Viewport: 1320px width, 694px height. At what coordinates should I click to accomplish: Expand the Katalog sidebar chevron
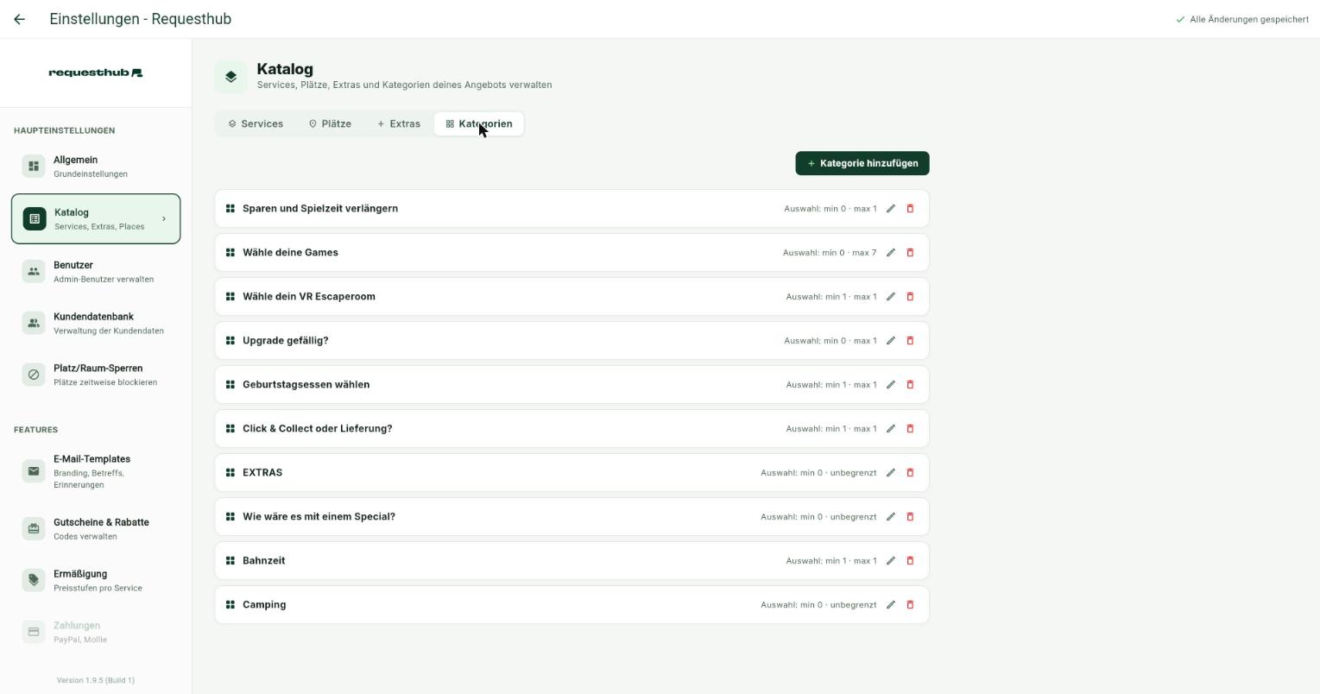click(x=164, y=219)
